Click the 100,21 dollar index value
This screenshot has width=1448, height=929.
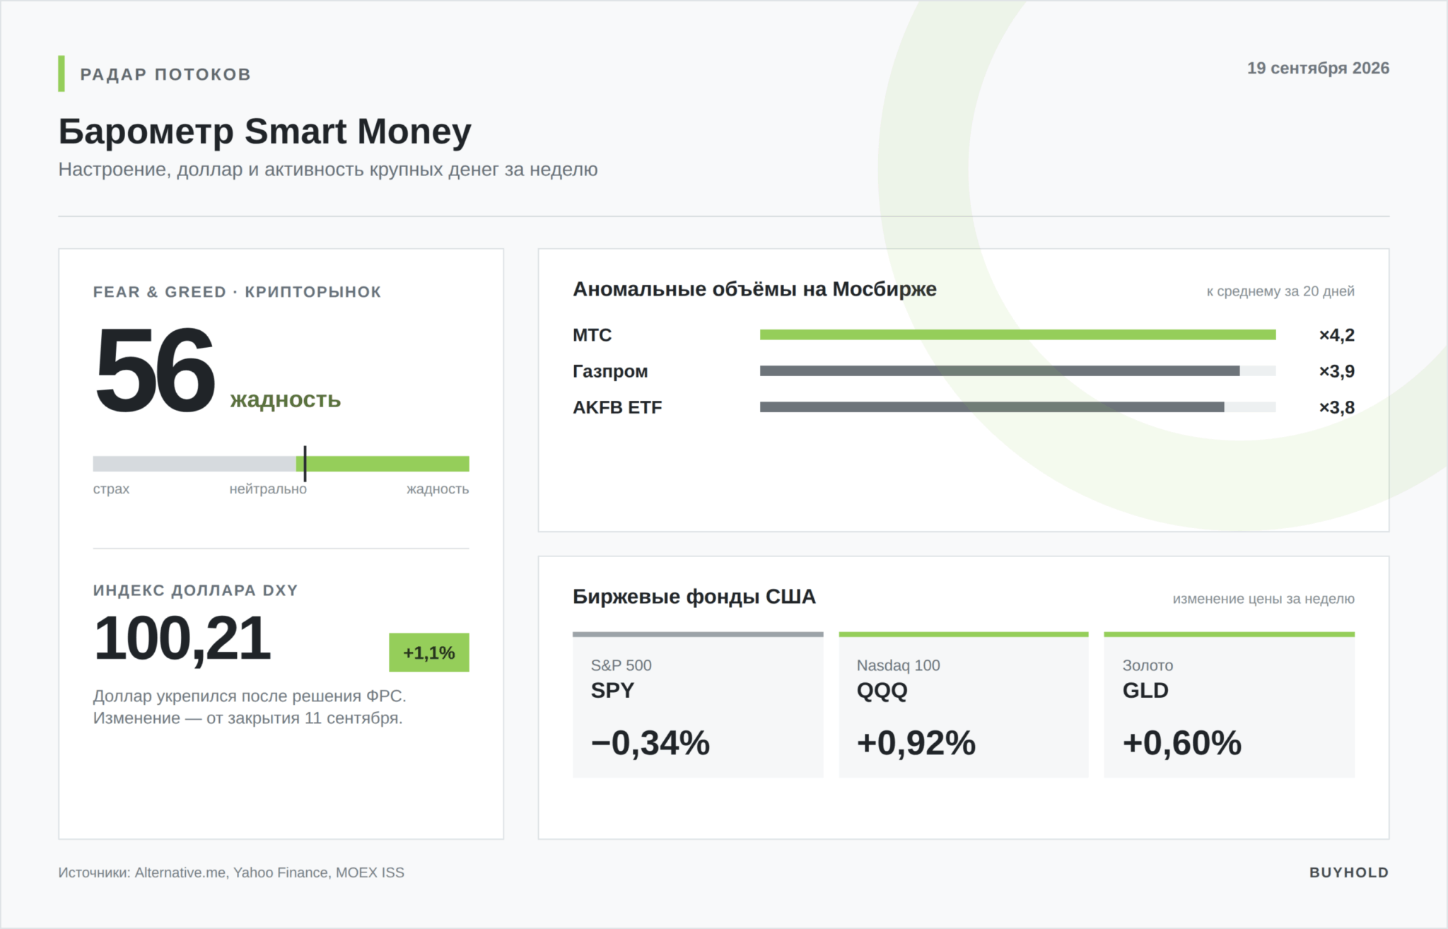click(x=182, y=638)
